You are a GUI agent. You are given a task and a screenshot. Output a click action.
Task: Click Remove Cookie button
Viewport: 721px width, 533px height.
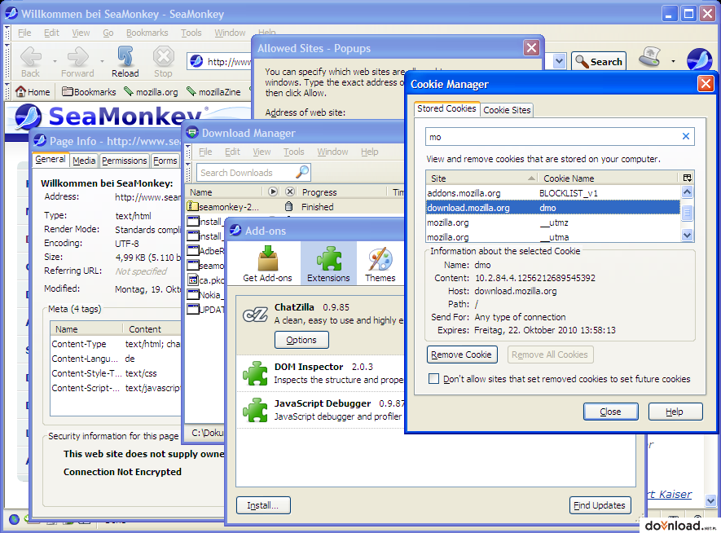point(462,355)
